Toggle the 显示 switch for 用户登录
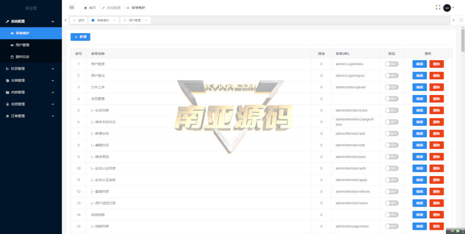 [x=391, y=64]
